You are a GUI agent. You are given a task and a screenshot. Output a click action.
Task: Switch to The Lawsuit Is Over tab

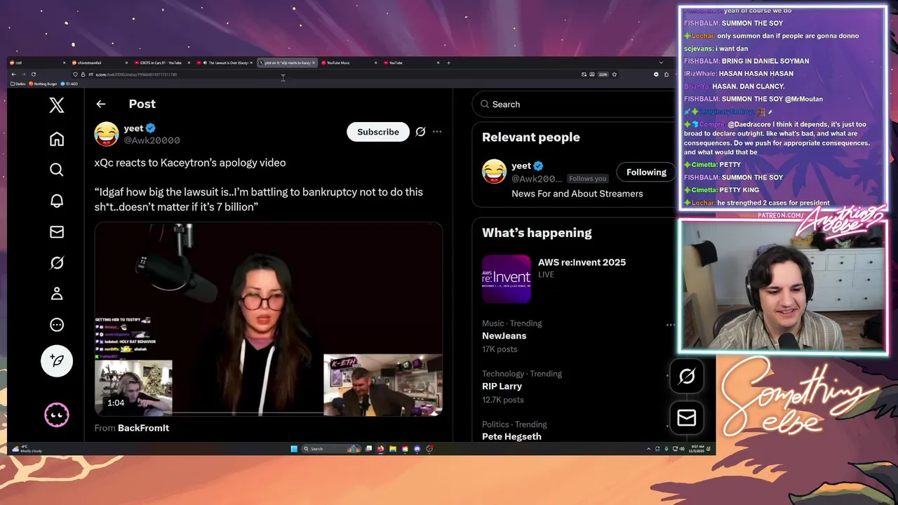(226, 63)
